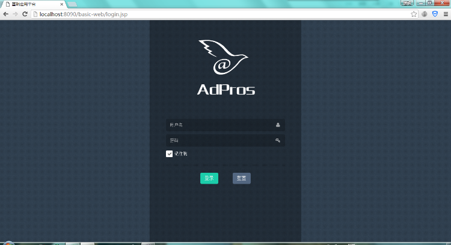
Task: Click the gray reset button
Action: 242,178
